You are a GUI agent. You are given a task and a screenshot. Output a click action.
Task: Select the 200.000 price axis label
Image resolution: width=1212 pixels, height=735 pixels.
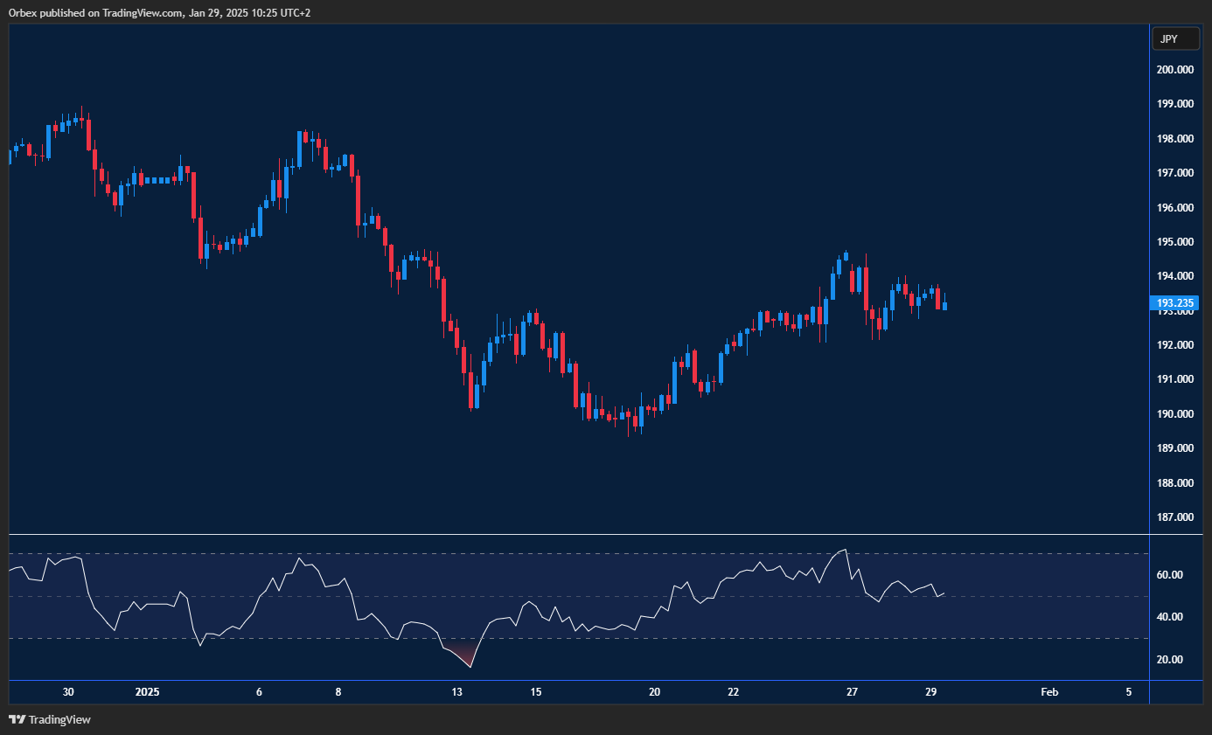(x=1175, y=70)
